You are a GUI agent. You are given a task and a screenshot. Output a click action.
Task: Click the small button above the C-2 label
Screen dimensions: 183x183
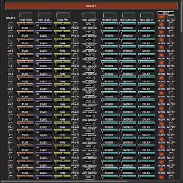point(11,25)
